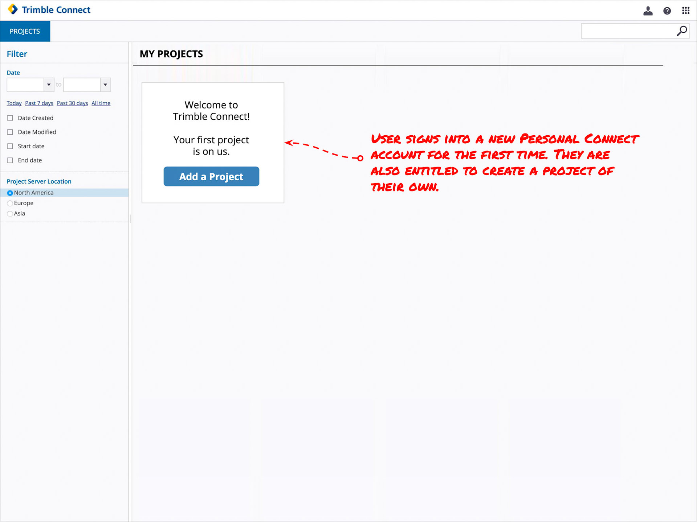The height and width of the screenshot is (522, 697).
Task: Check the Date Created checkbox
Action: pyautogui.click(x=10, y=118)
